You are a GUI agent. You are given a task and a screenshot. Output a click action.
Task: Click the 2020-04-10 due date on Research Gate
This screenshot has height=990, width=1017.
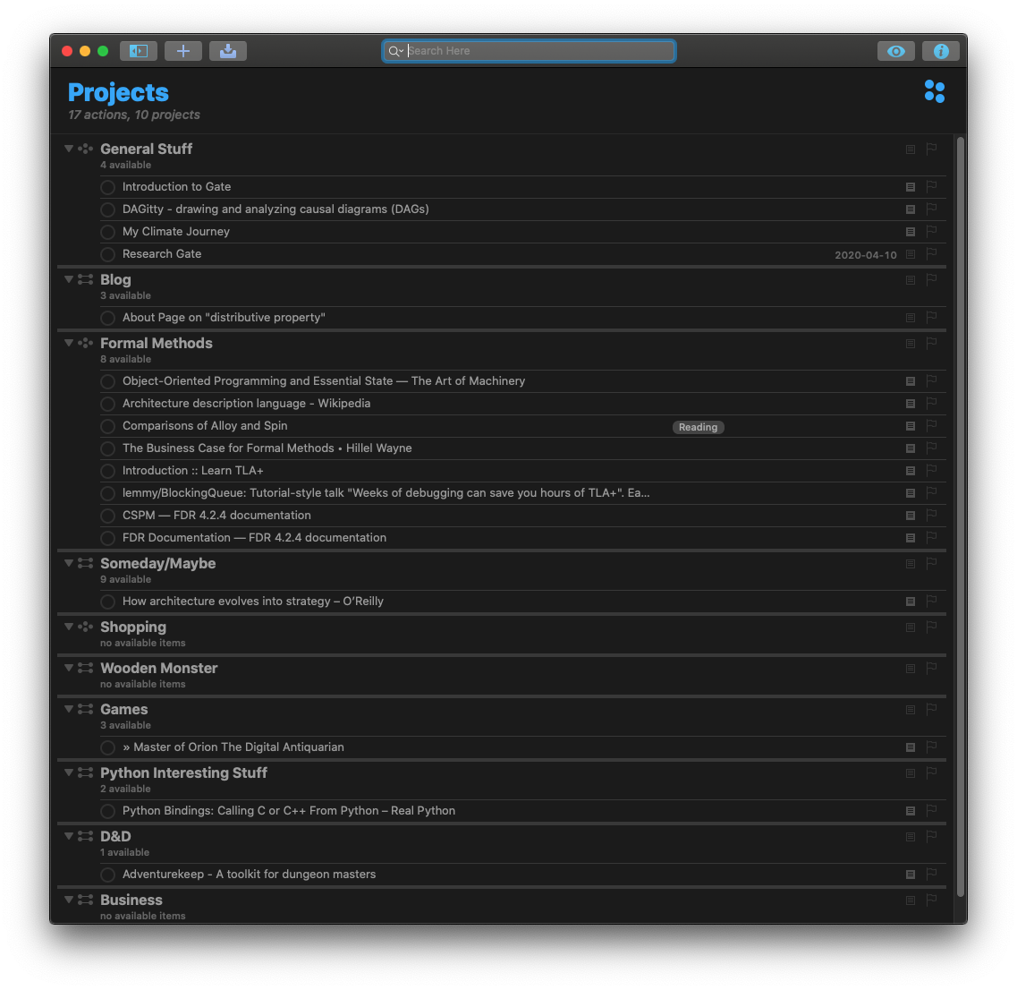866,254
